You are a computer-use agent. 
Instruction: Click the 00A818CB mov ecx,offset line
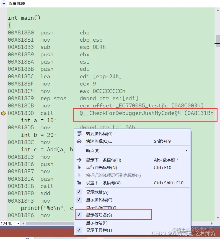106,106
